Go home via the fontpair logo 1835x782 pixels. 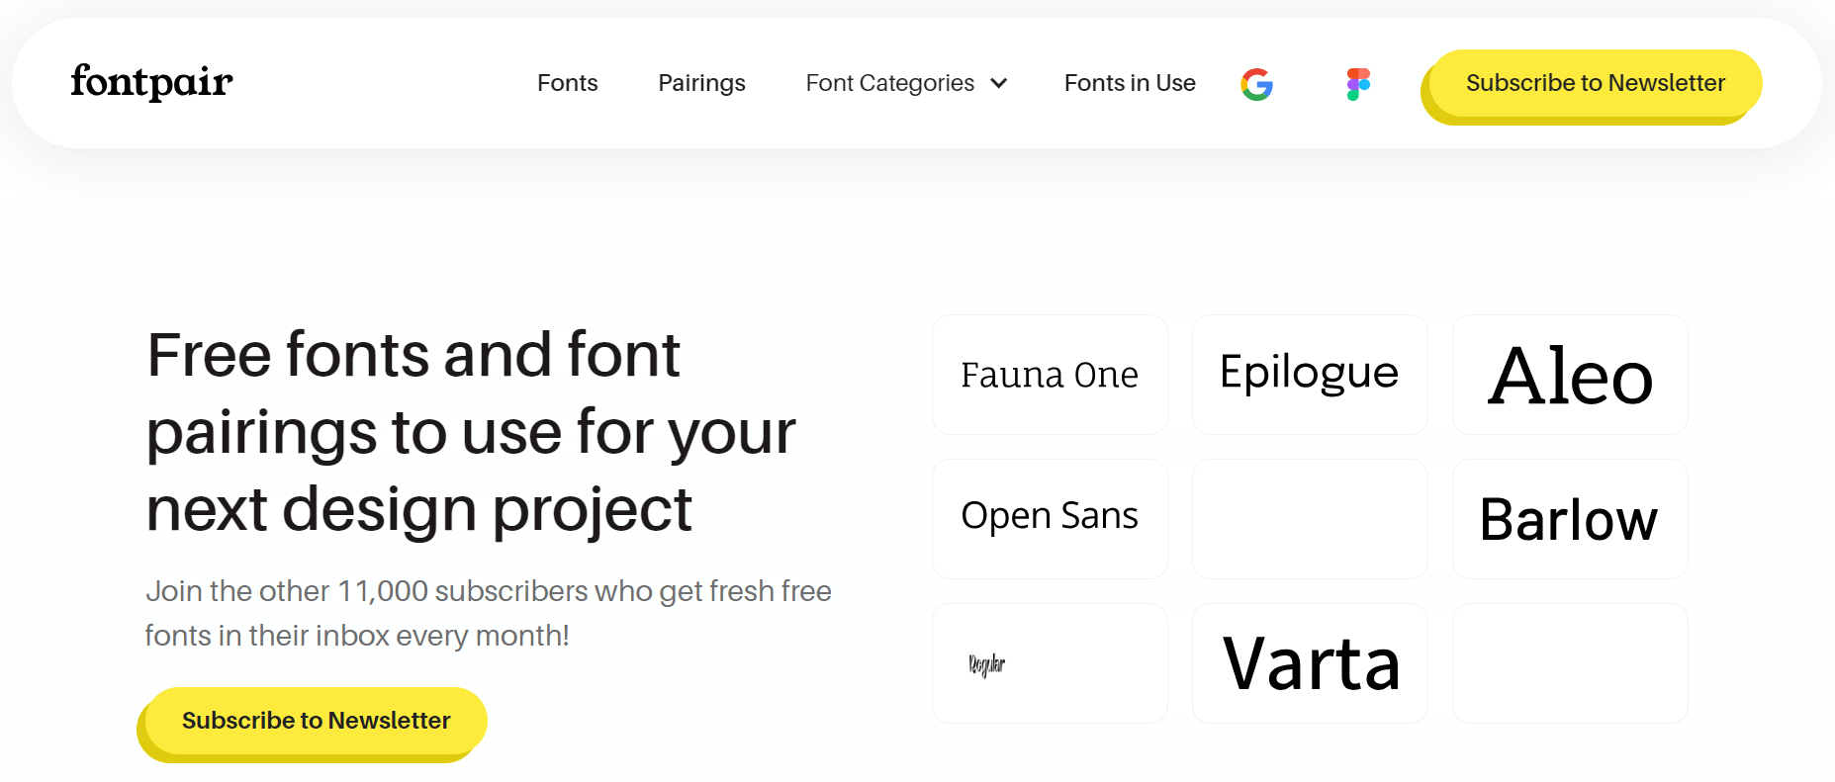pos(151,82)
